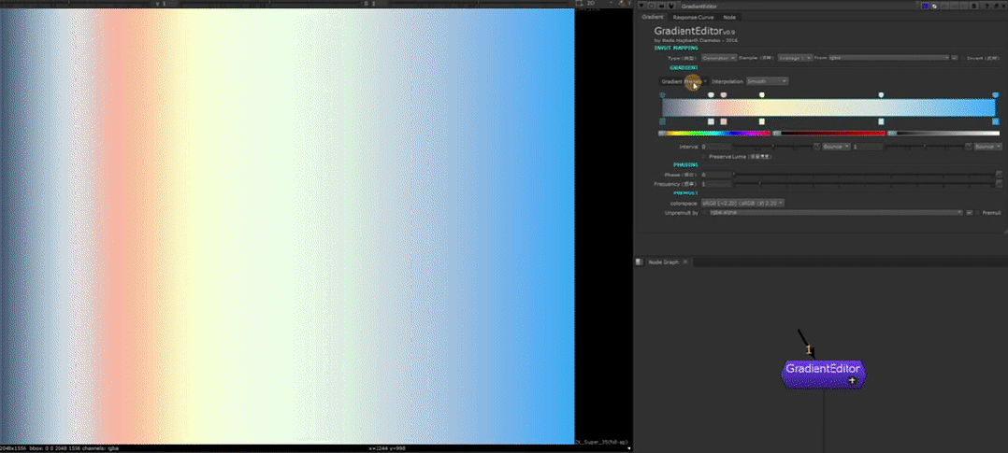The height and width of the screenshot is (453, 1008).
Task: Edit the GradientEditor node name field
Action: tap(797, 6)
